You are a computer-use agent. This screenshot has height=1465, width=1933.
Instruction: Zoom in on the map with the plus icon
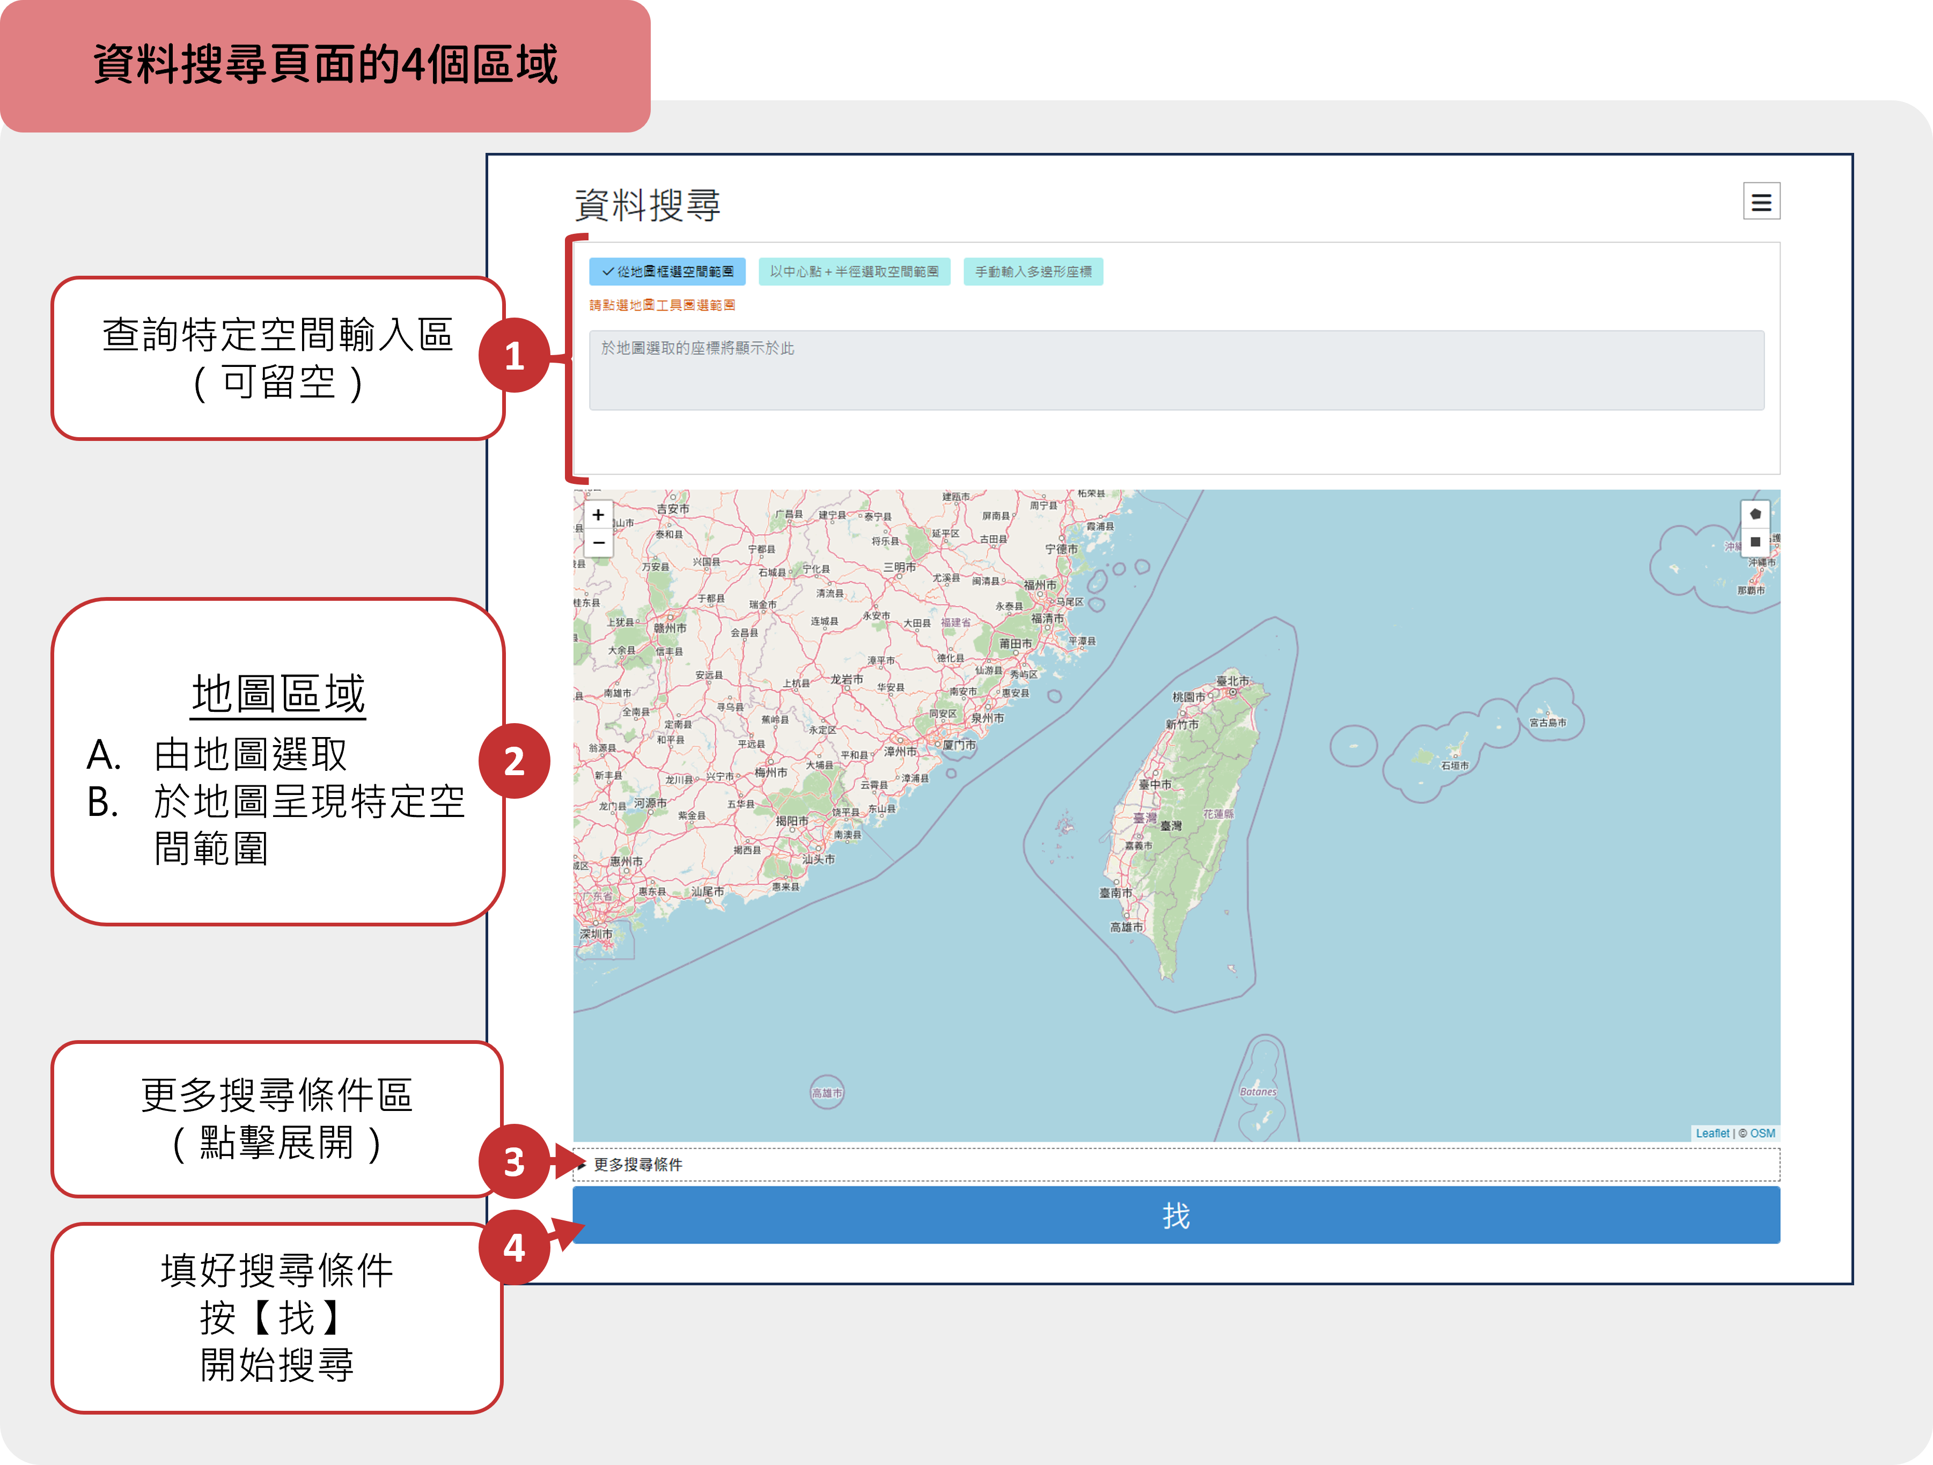click(599, 514)
